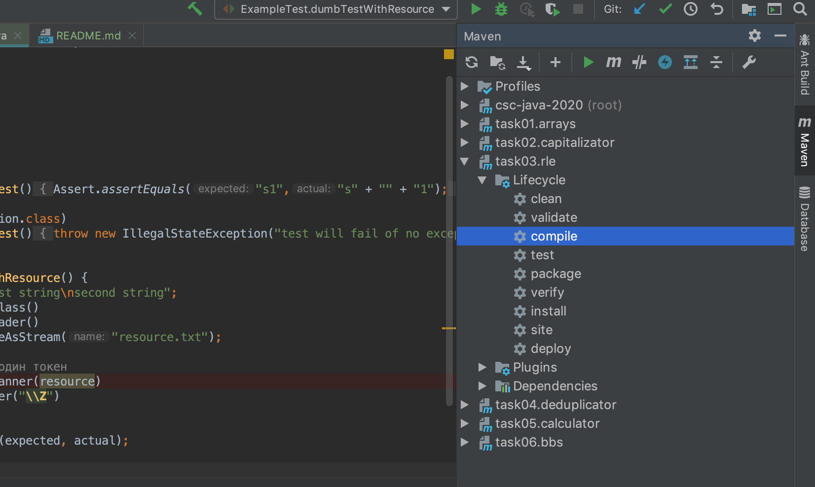Viewport: 815px width, 487px height.
Task: Show Git history with the clock icon
Action: click(691, 9)
